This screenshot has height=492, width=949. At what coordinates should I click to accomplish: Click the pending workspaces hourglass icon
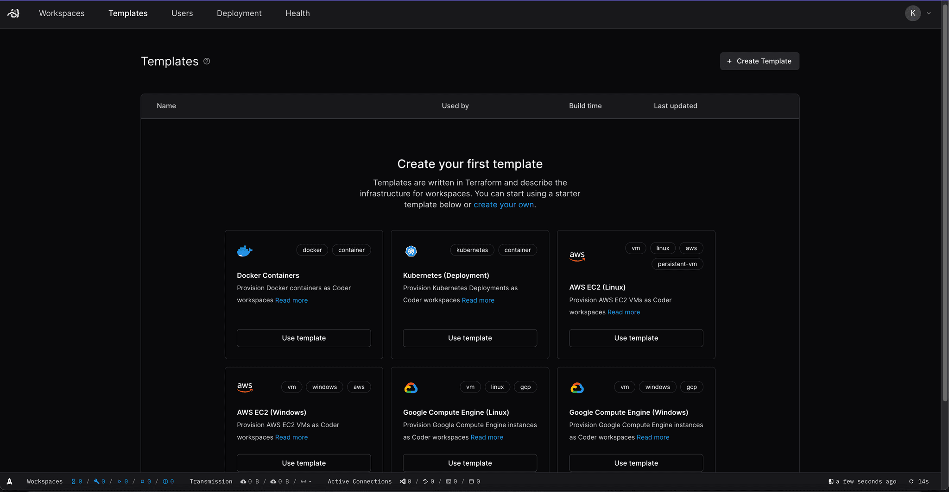(x=73, y=481)
